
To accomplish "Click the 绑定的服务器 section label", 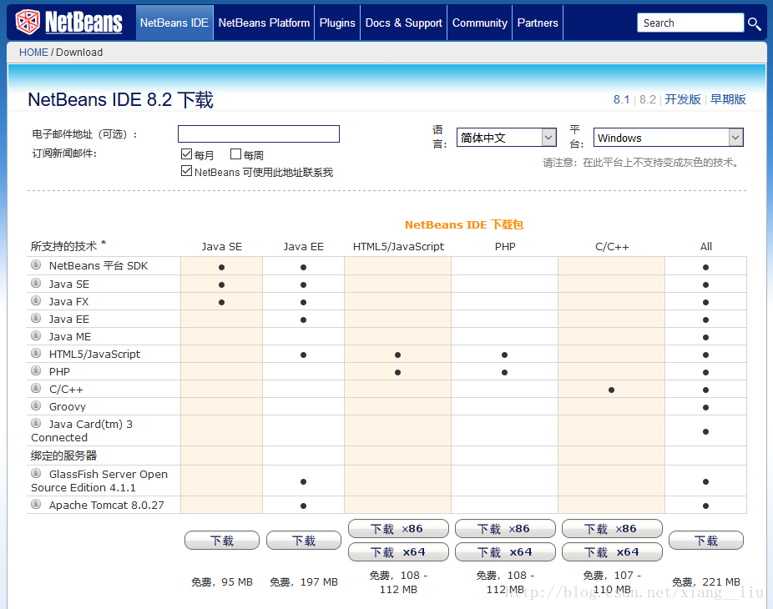I will [63, 455].
